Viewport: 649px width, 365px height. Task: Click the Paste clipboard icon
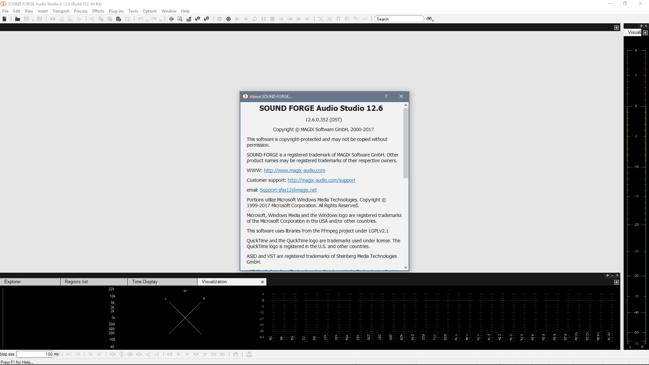coord(110,19)
